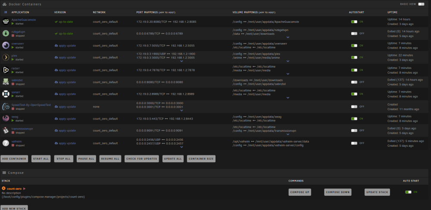
Task: Expand port mappings for plex
Action: pos(181,61)
